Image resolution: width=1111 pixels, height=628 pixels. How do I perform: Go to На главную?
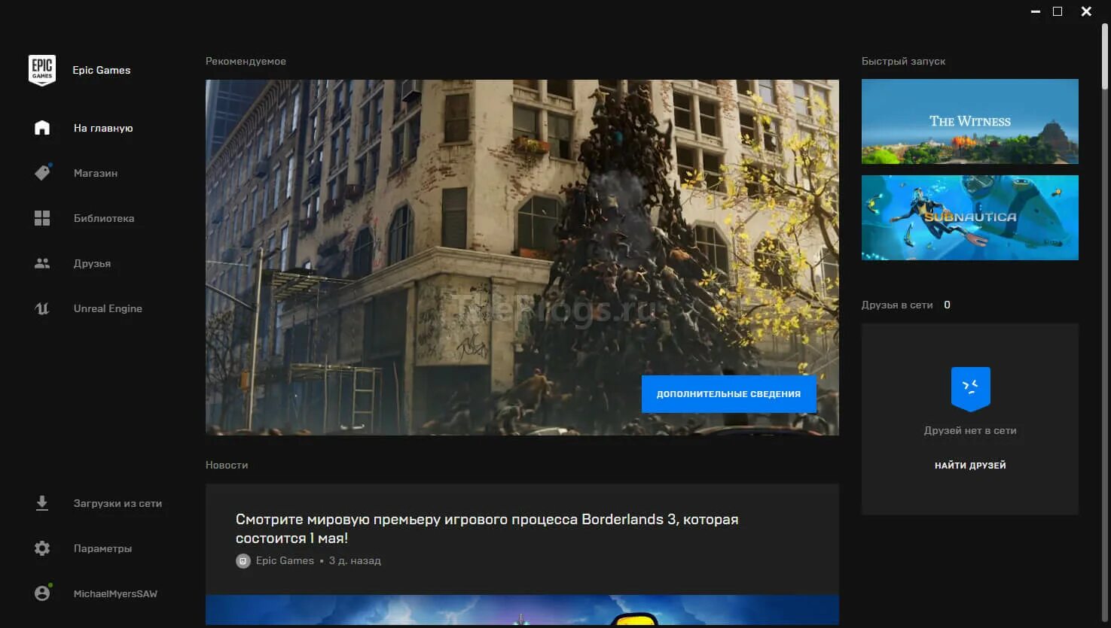pyautogui.click(x=103, y=128)
